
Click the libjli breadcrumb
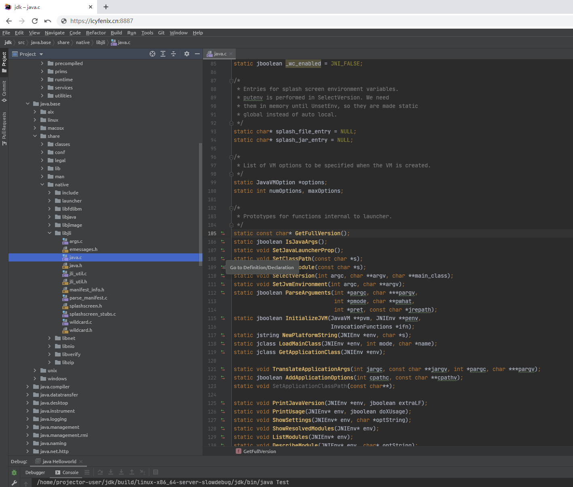101,42
